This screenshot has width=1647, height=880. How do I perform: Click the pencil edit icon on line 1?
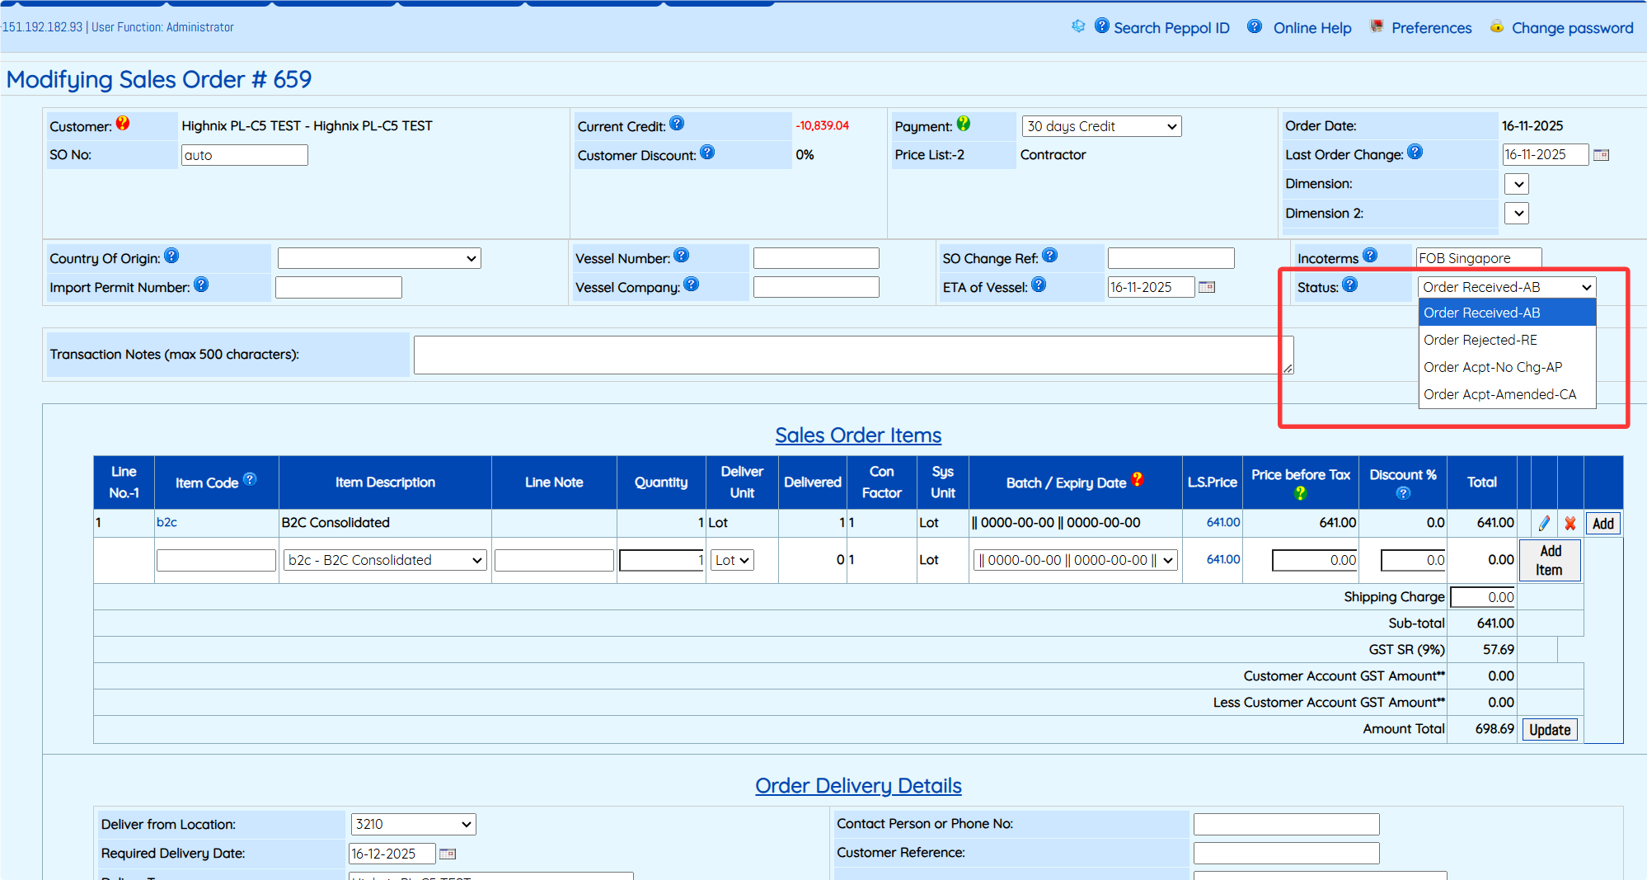(x=1544, y=524)
